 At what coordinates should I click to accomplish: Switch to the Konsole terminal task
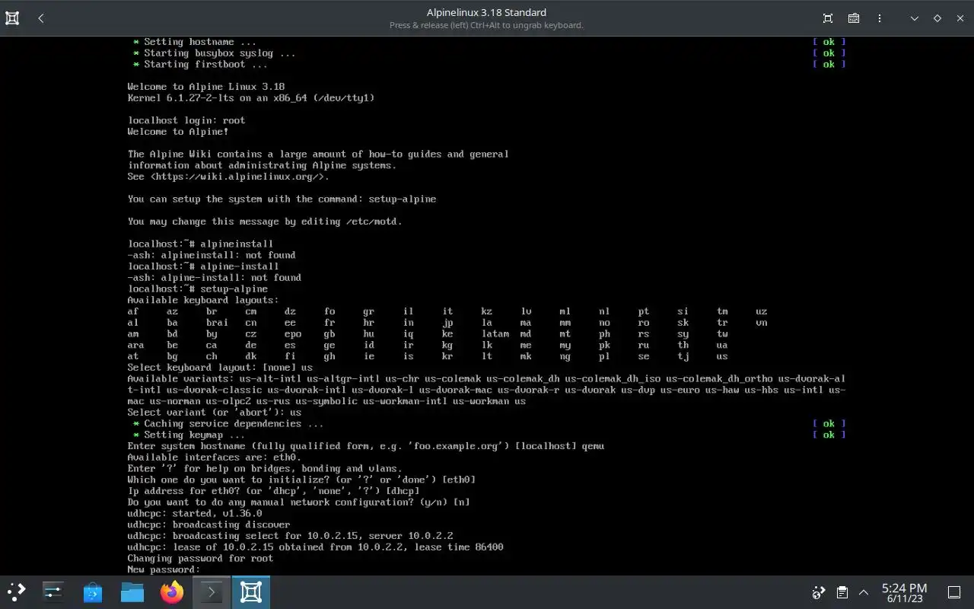pyautogui.click(x=211, y=591)
